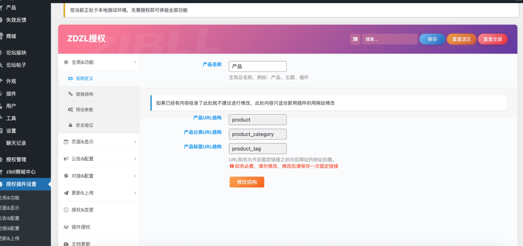Image resolution: width=523 pixels, height=246 pixels.
Task: Open 授权管理 in the admin sidebar
Action: click(16, 159)
